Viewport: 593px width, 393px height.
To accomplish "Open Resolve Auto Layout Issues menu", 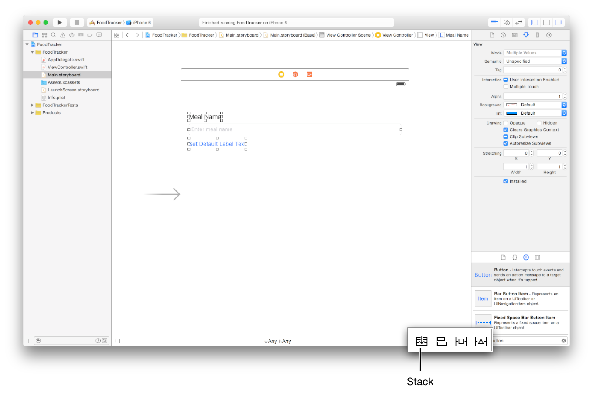I will [481, 341].
